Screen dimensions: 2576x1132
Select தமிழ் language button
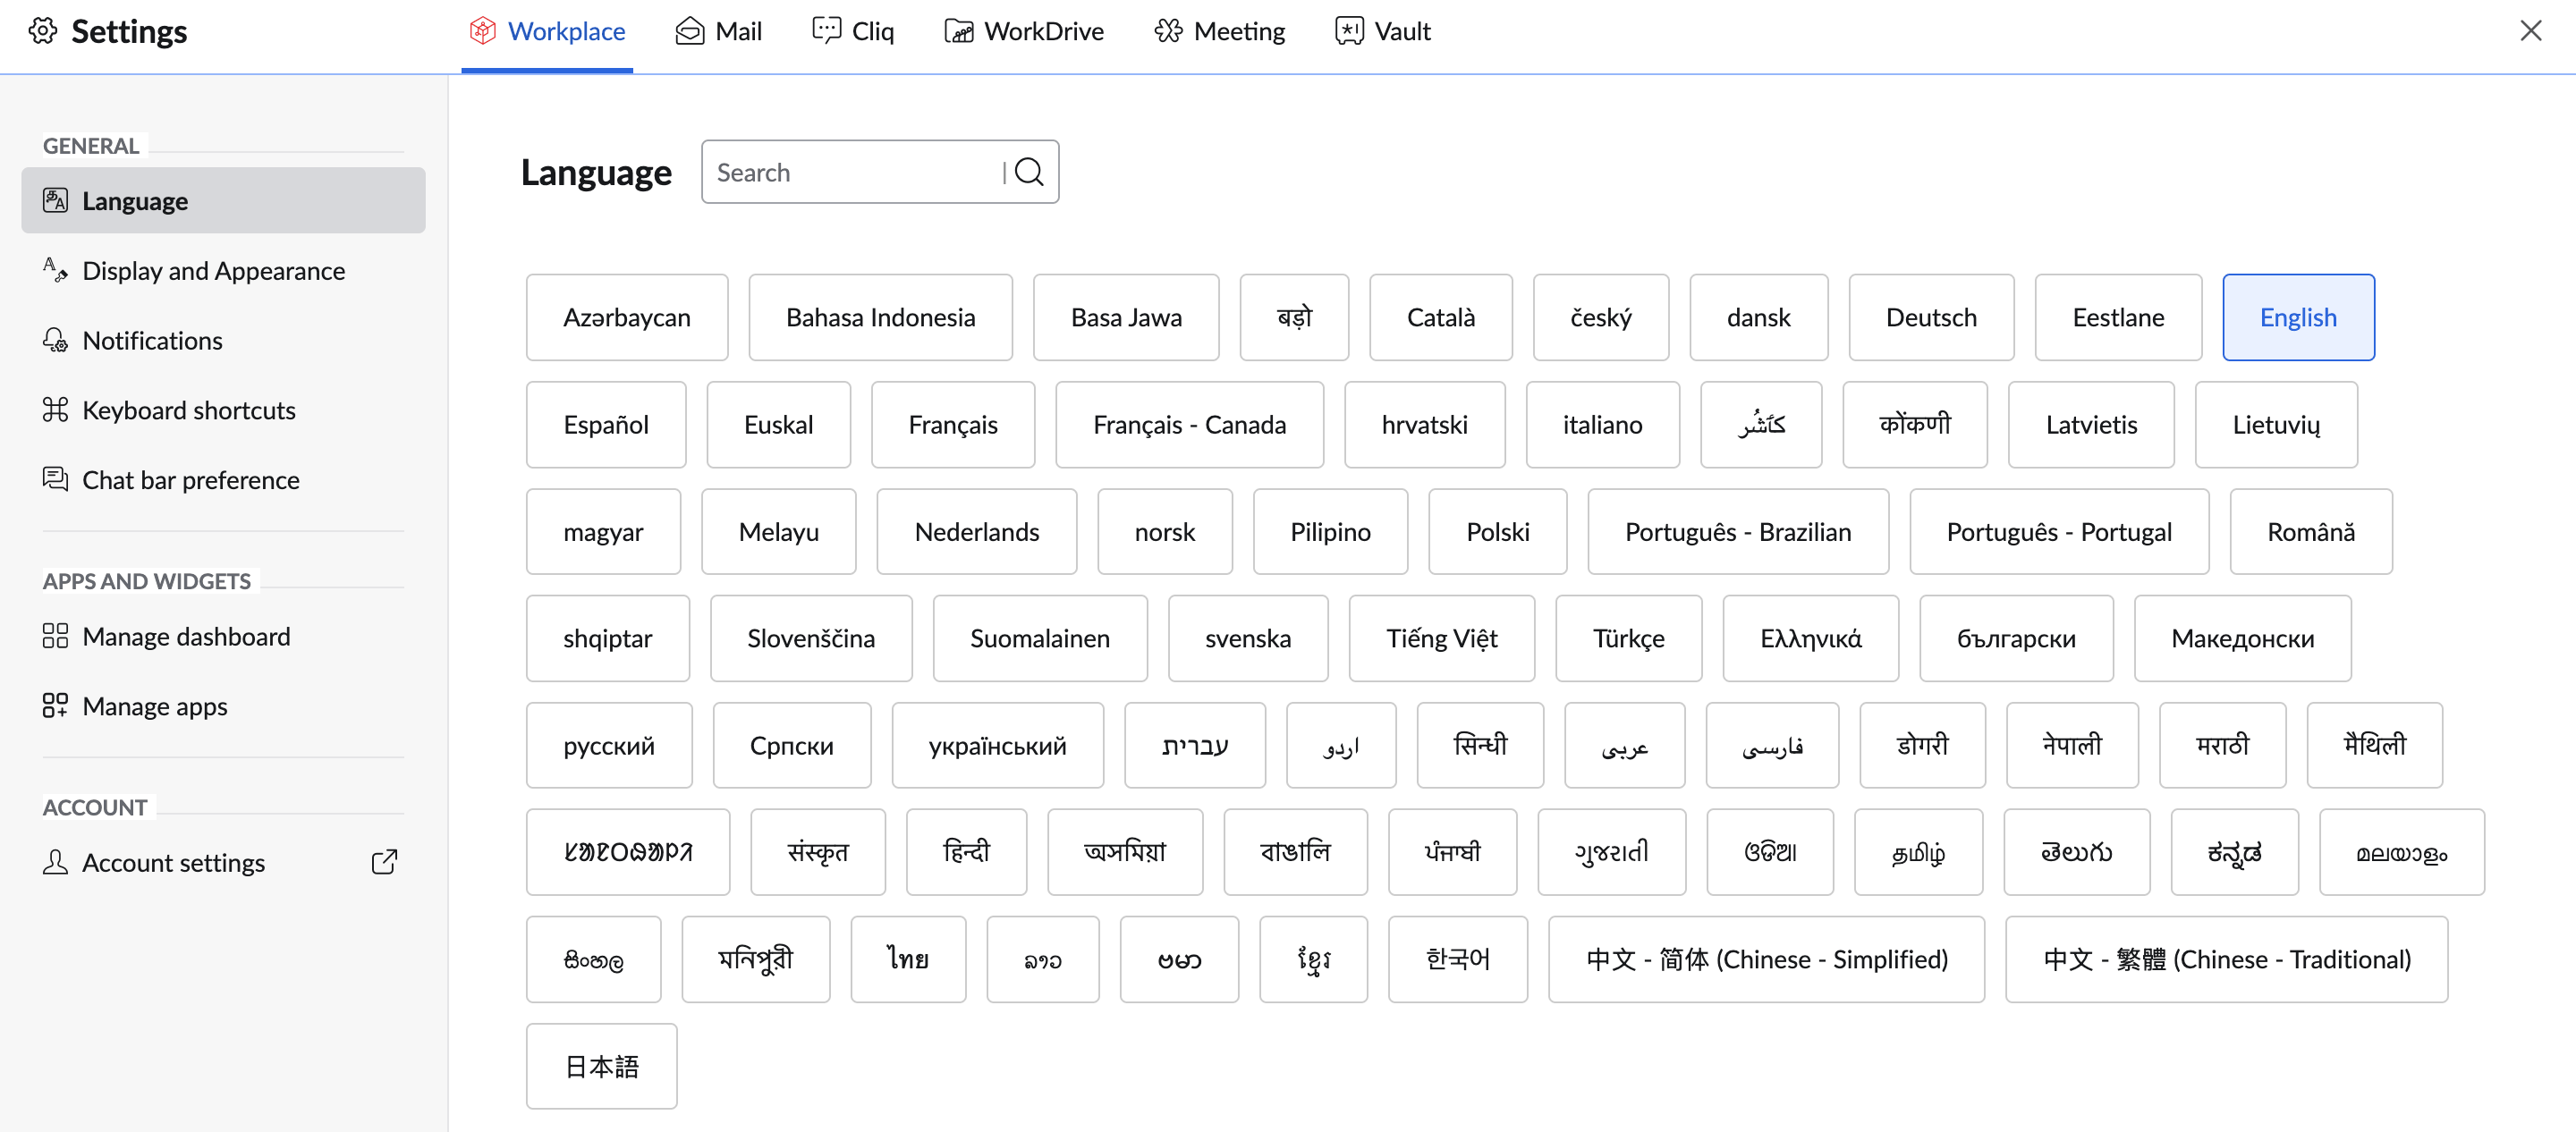[x=1918, y=851]
